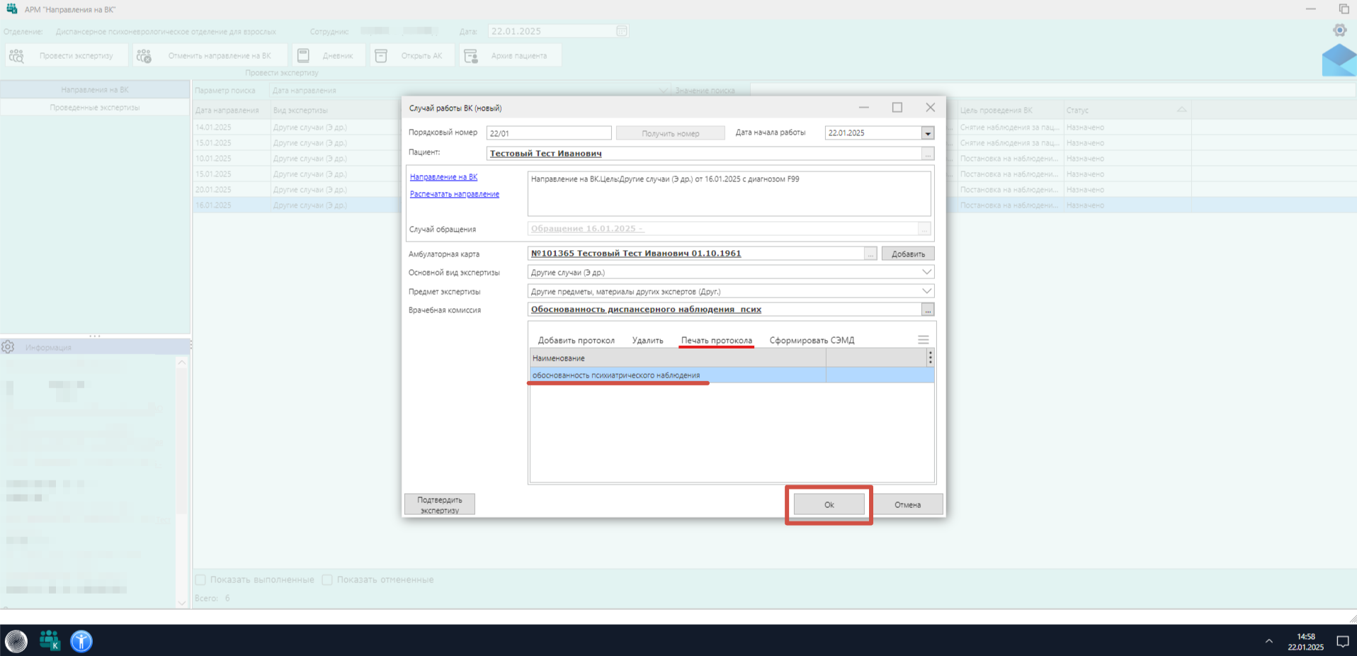Show hidden tray icons chevron
The height and width of the screenshot is (656, 1357).
(1269, 641)
